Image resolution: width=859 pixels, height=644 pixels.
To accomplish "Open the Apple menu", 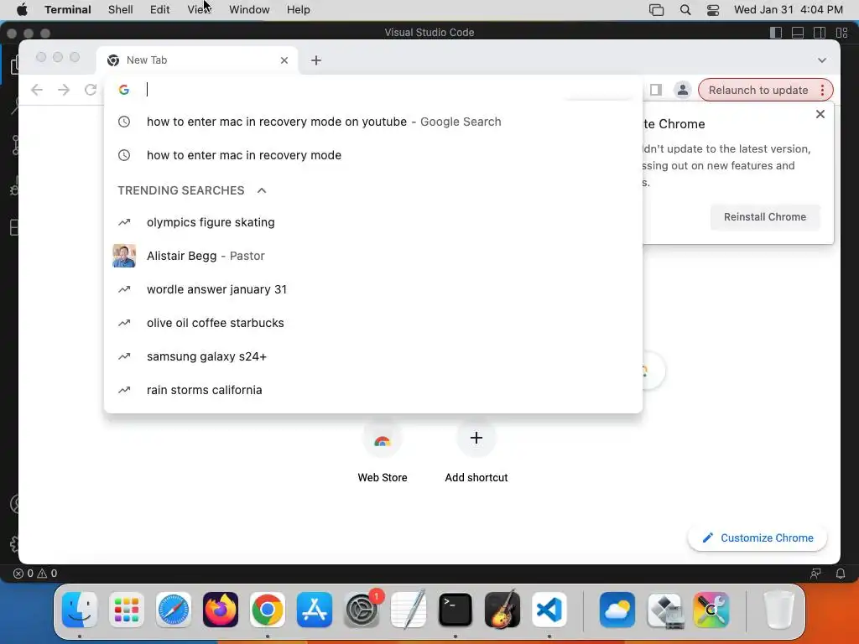I will [22, 9].
